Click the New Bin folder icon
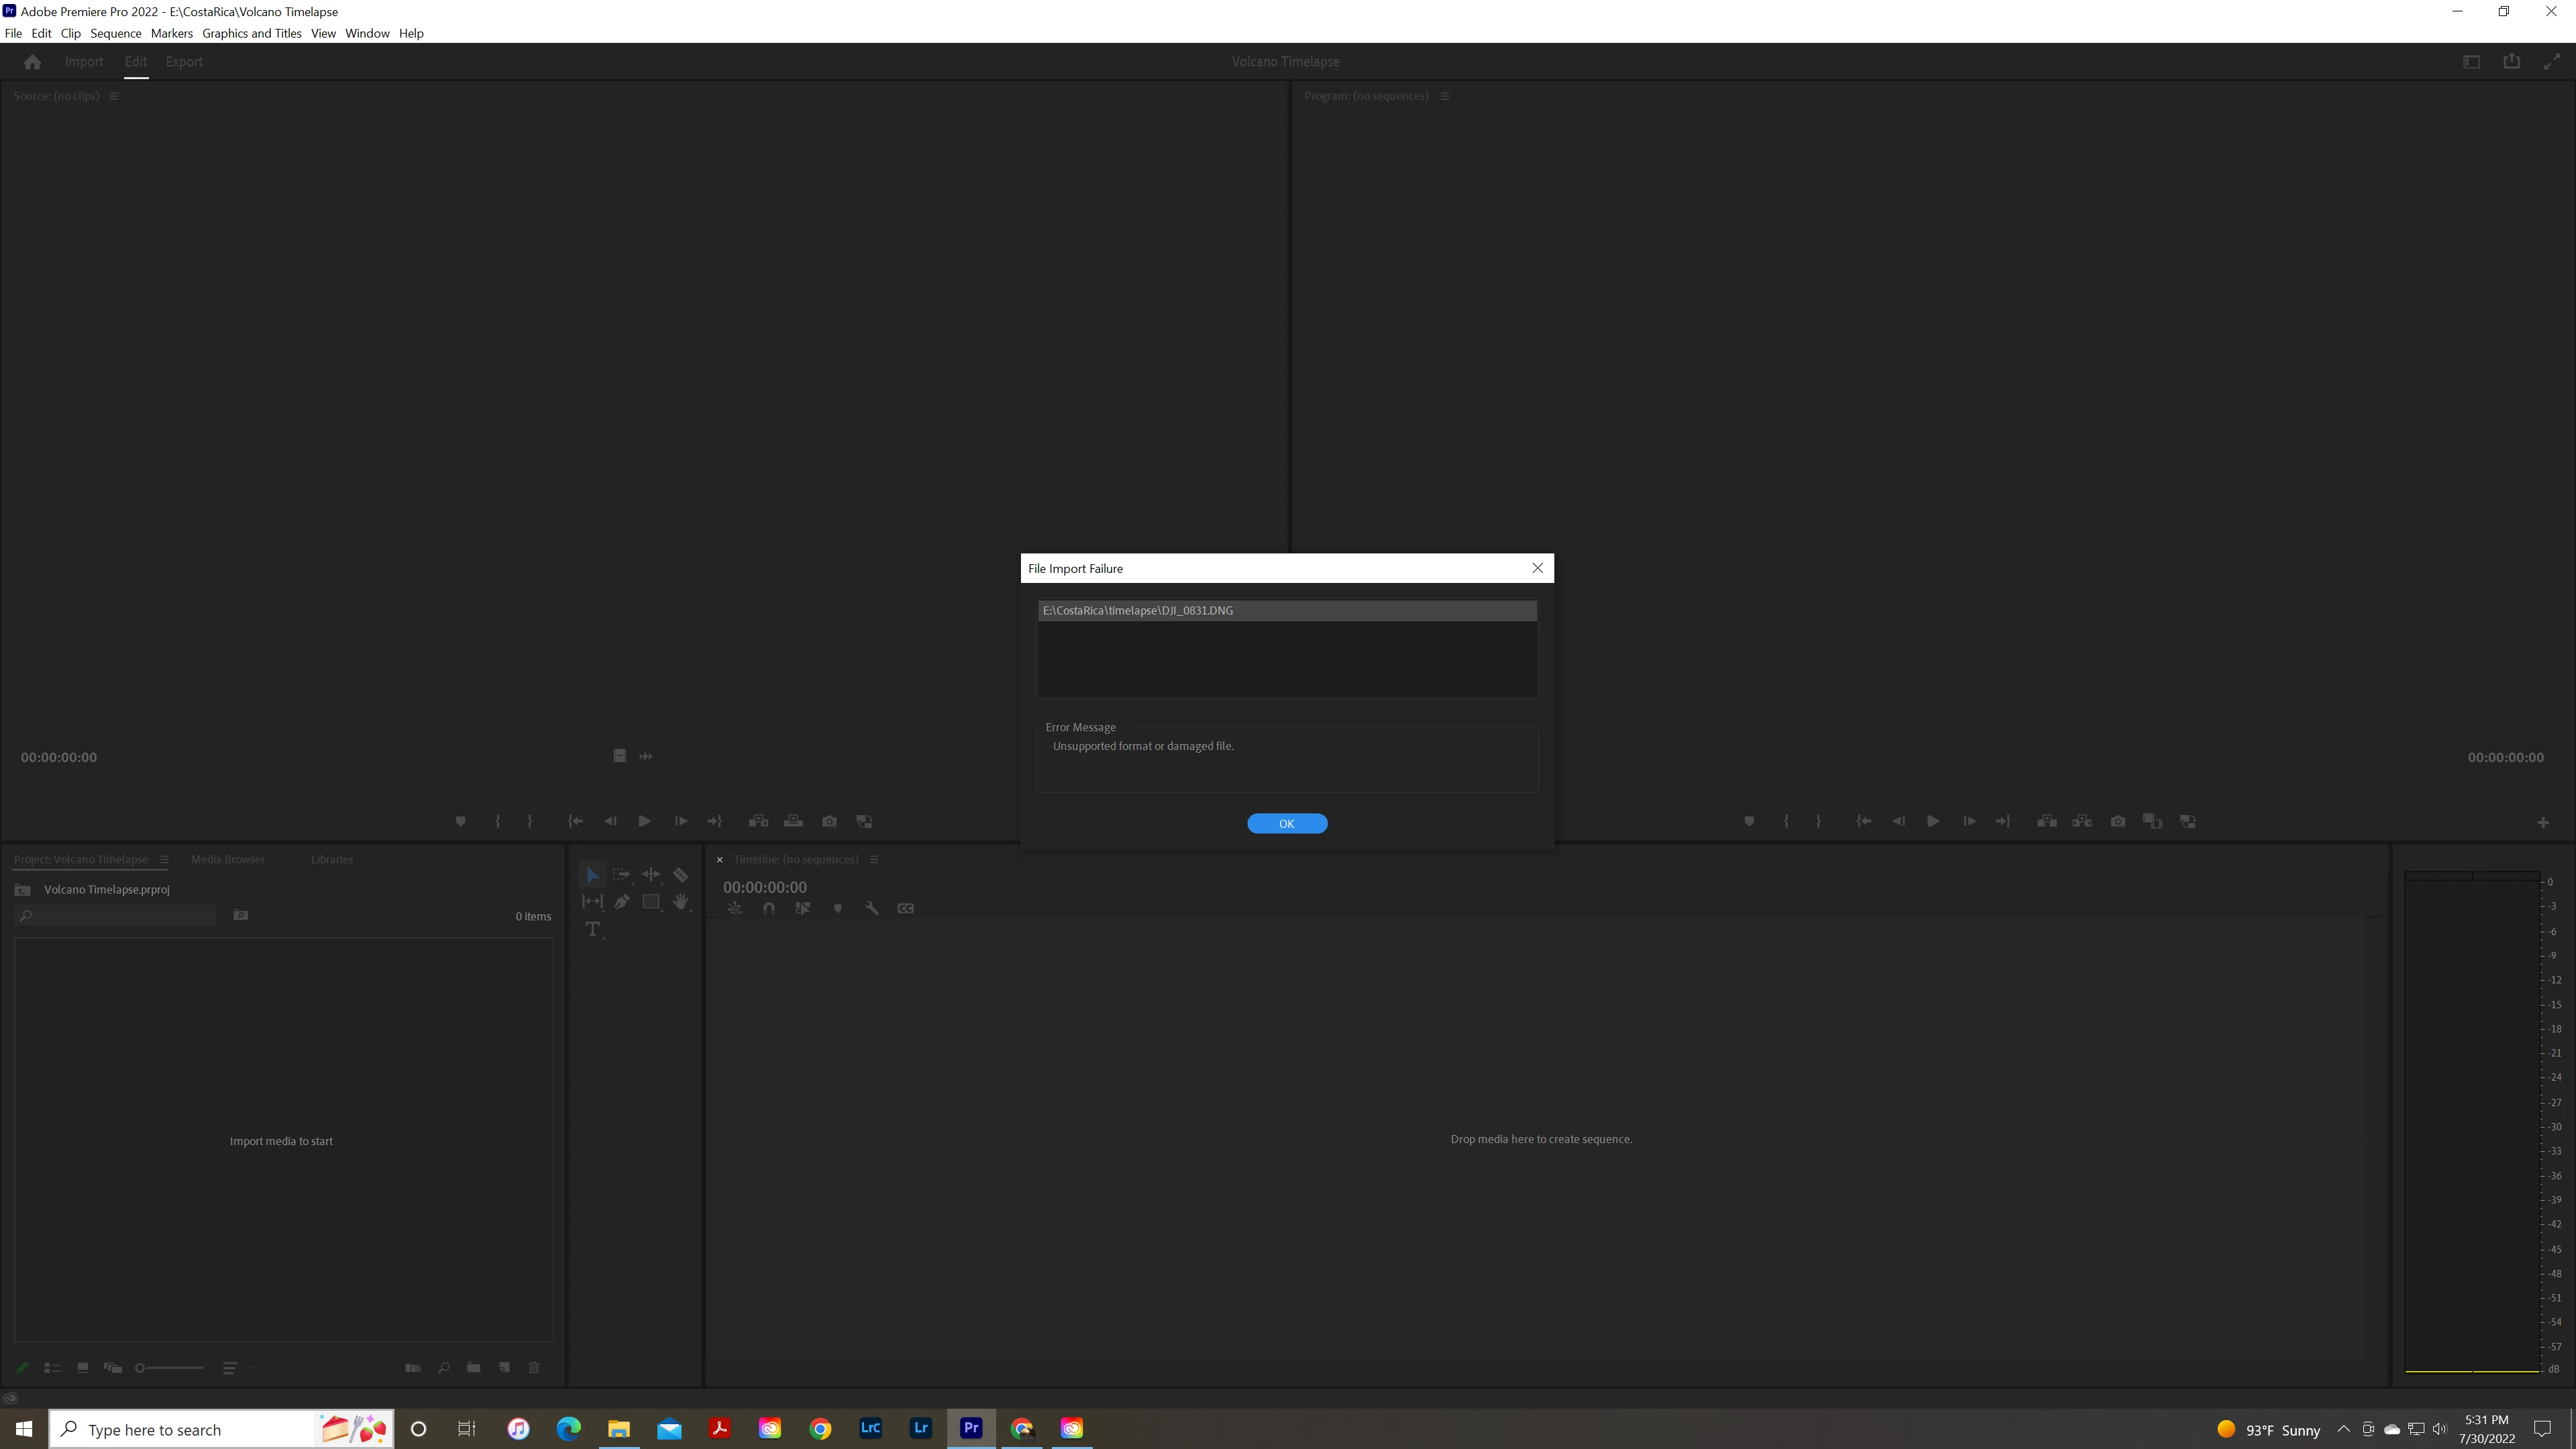2576x1449 pixels. pyautogui.click(x=474, y=1368)
